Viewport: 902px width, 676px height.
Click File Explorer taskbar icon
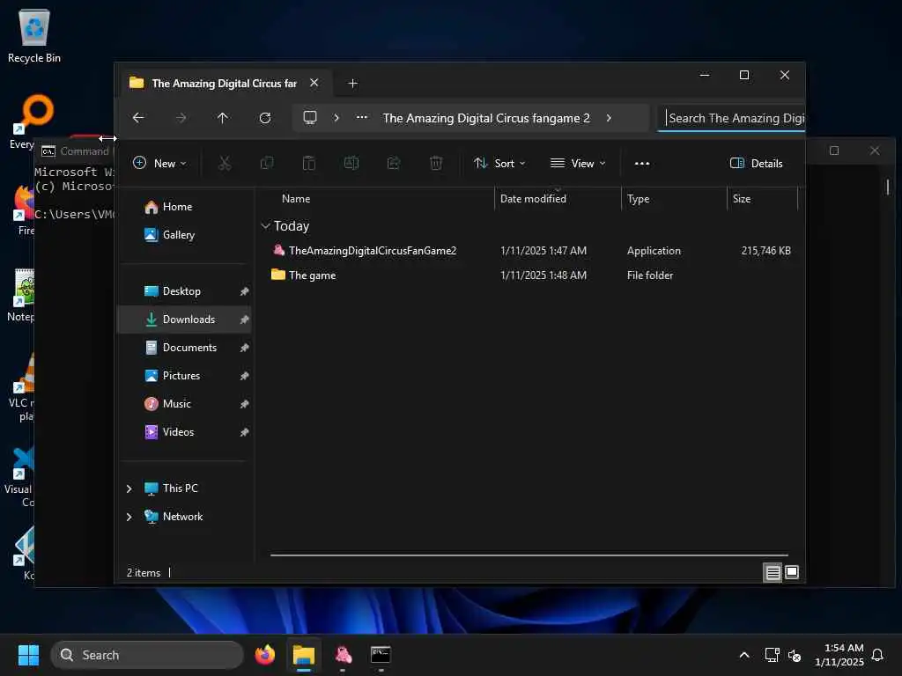[304, 655]
